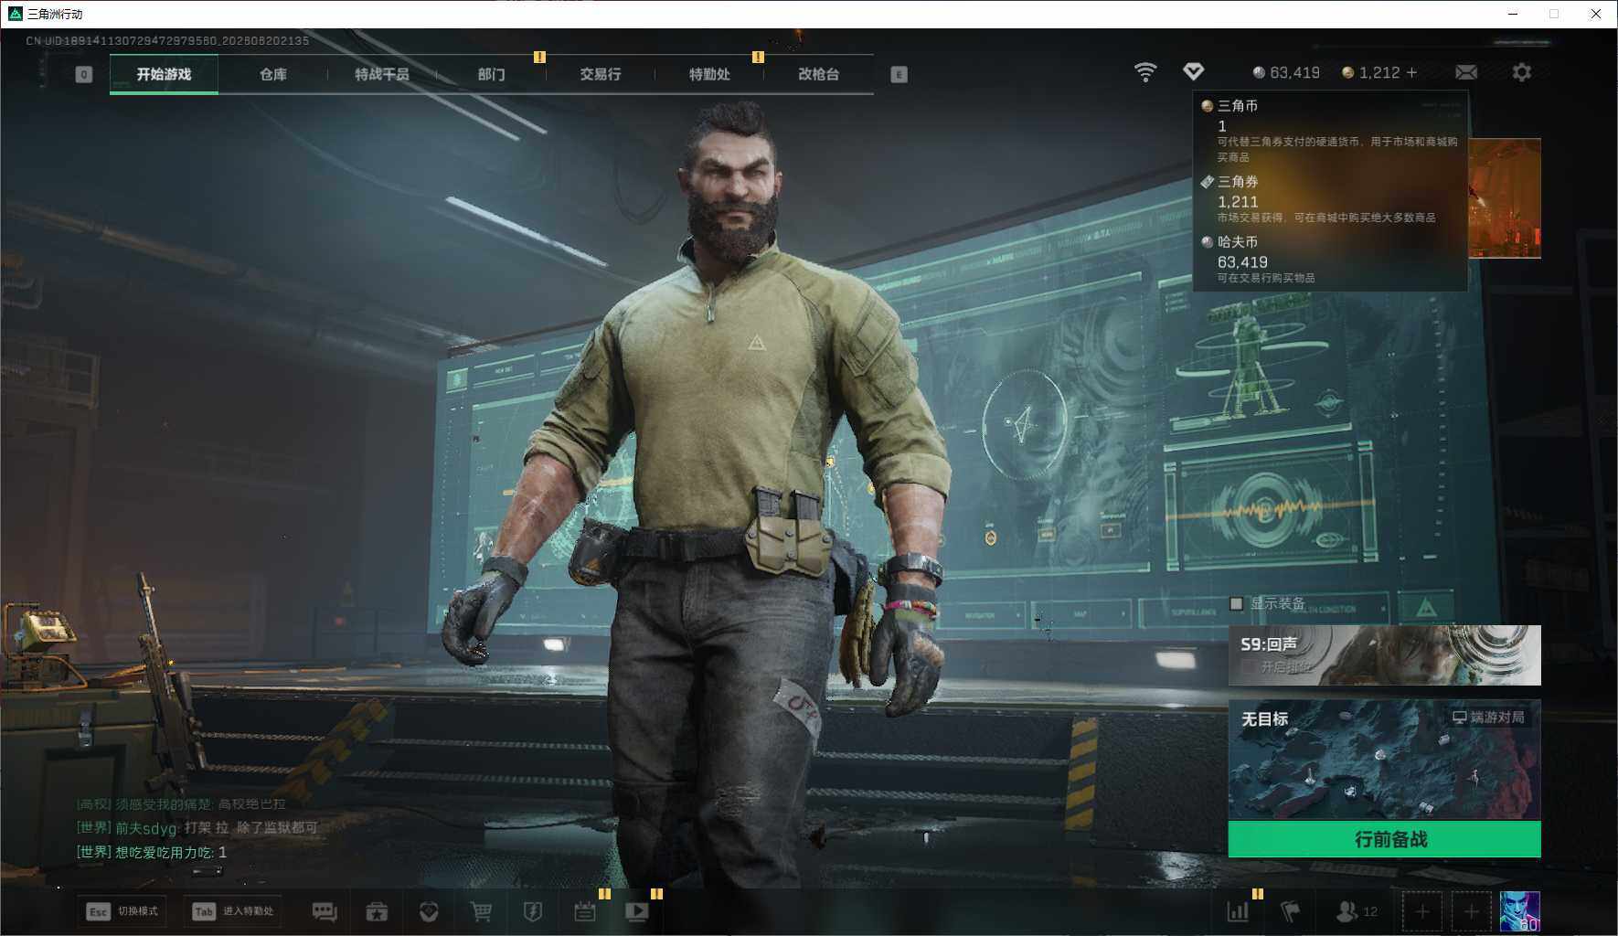This screenshot has width=1618, height=936.
Task: Open the diamond badge icon in bottom bar
Action: (429, 911)
